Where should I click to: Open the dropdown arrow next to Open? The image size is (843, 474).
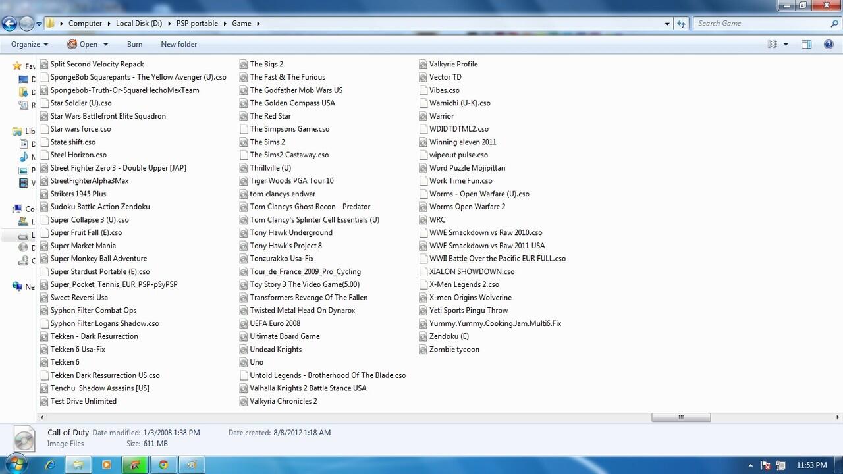(x=105, y=45)
